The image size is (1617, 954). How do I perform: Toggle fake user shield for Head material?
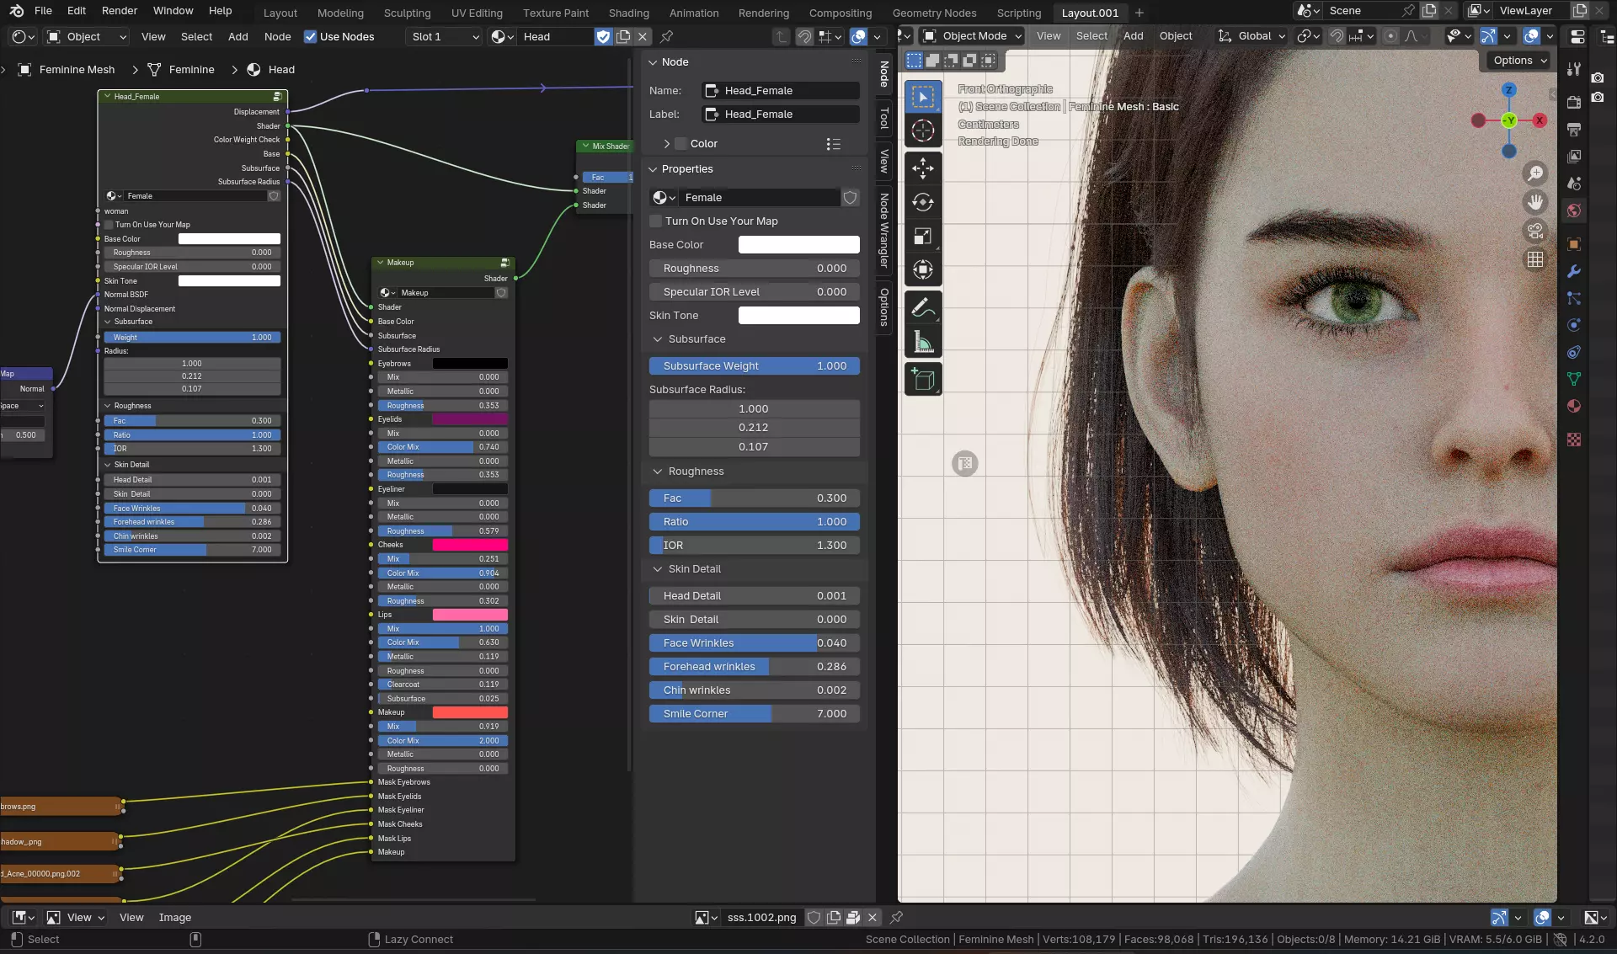click(x=603, y=36)
